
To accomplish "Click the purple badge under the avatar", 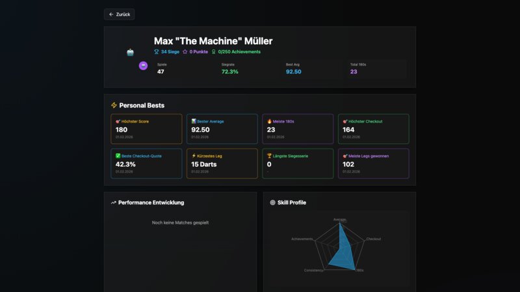I will pyautogui.click(x=143, y=66).
